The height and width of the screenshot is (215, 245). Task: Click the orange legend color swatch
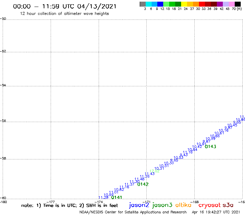tap(196, 4)
